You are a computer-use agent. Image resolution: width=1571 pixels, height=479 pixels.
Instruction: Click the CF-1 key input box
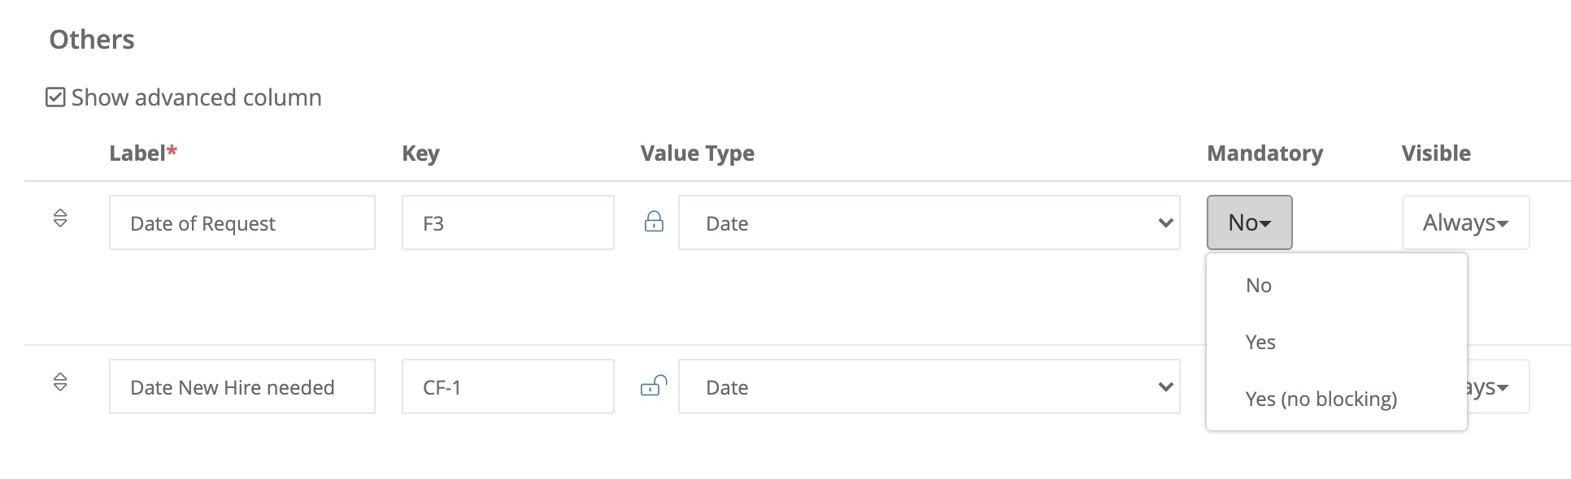tap(507, 386)
